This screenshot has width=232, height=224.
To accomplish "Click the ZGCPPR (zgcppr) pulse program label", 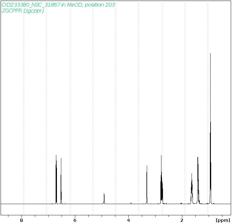I will coord(23,11).
